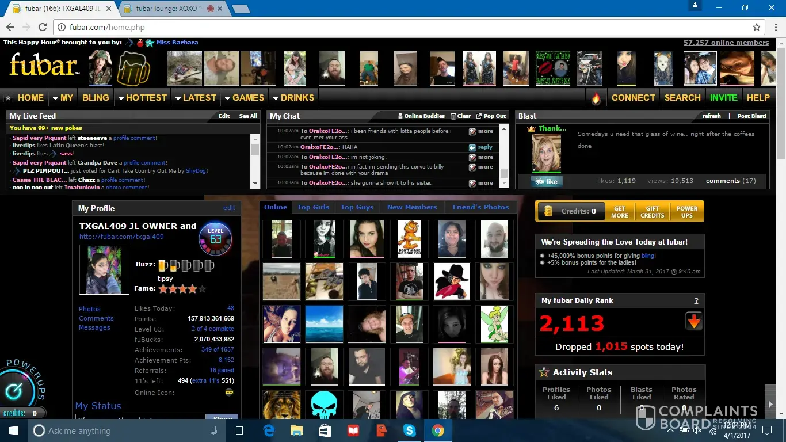
Task: Expand the MY dropdown menu
Action: coord(62,98)
